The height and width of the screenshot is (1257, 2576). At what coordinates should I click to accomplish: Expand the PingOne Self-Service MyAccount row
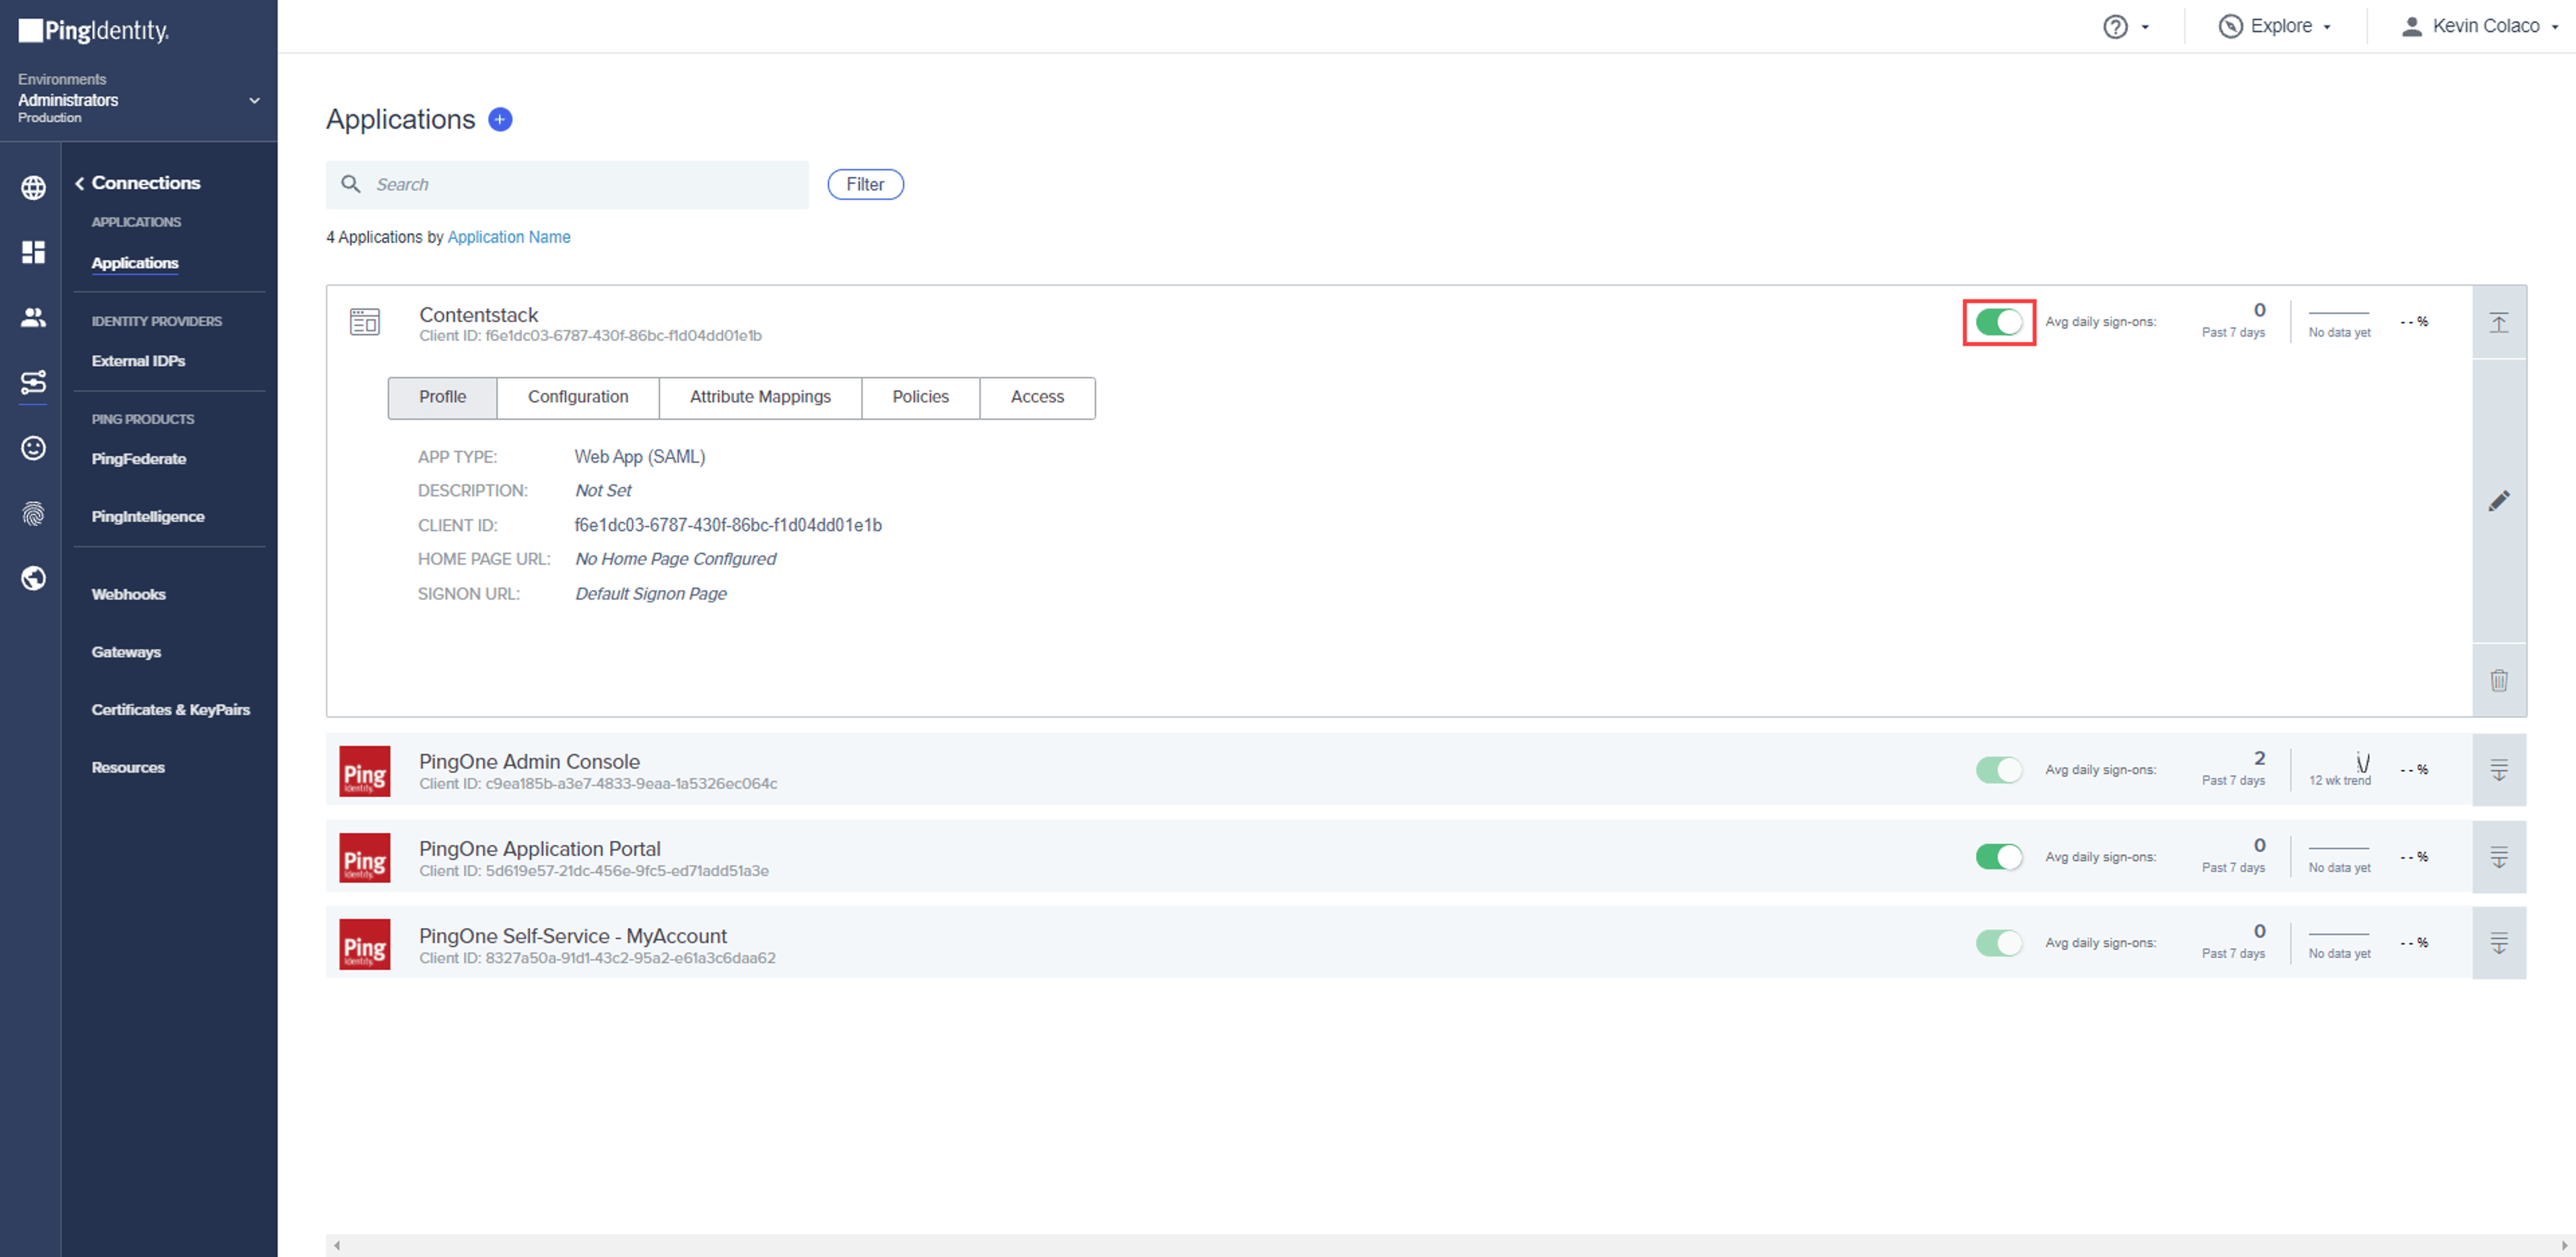[x=2498, y=943]
